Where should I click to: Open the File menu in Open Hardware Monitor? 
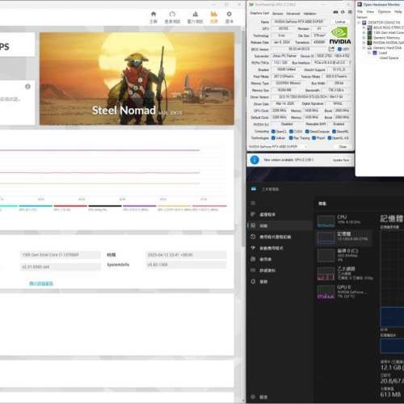point(360,11)
